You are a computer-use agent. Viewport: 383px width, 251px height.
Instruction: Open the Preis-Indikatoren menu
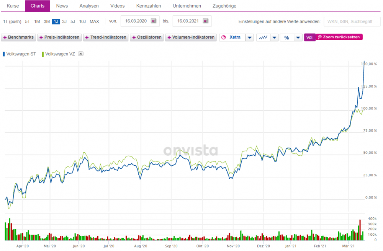(x=59, y=37)
